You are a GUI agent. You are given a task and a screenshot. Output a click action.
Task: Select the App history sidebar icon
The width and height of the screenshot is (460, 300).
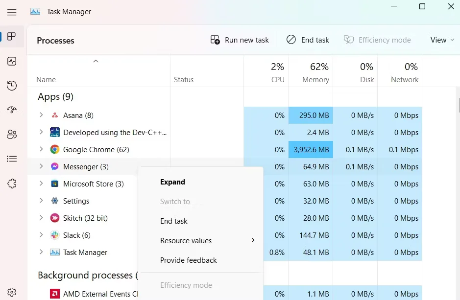pyautogui.click(x=11, y=85)
